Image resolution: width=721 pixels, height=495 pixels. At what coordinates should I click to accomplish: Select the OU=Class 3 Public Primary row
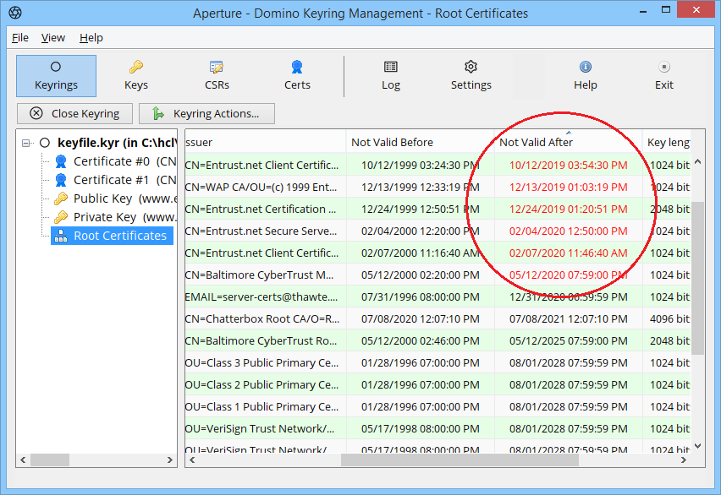tap(438, 362)
